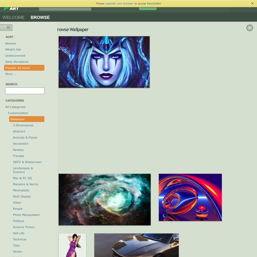This screenshot has width=257, height=257.
Task: Open the dark car wallpaper thumbnail
Action: 137,245
